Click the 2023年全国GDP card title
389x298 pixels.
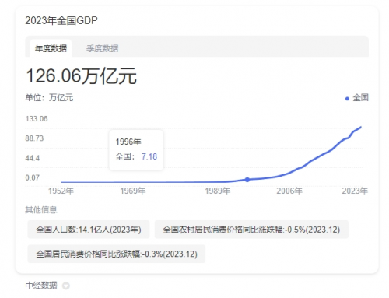coord(61,20)
